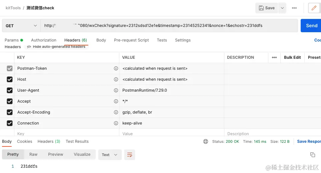Toggle the line wrap icon

(130, 155)
